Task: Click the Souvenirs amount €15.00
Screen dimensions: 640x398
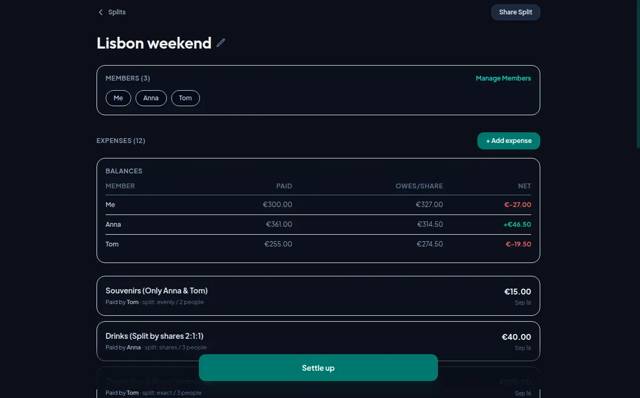Action: click(518, 292)
